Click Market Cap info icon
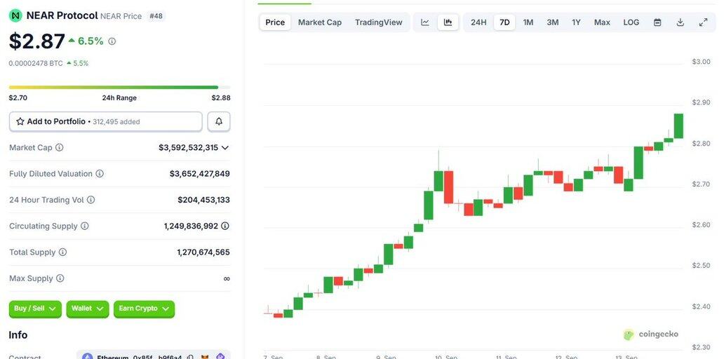The image size is (724, 359). click(60, 148)
